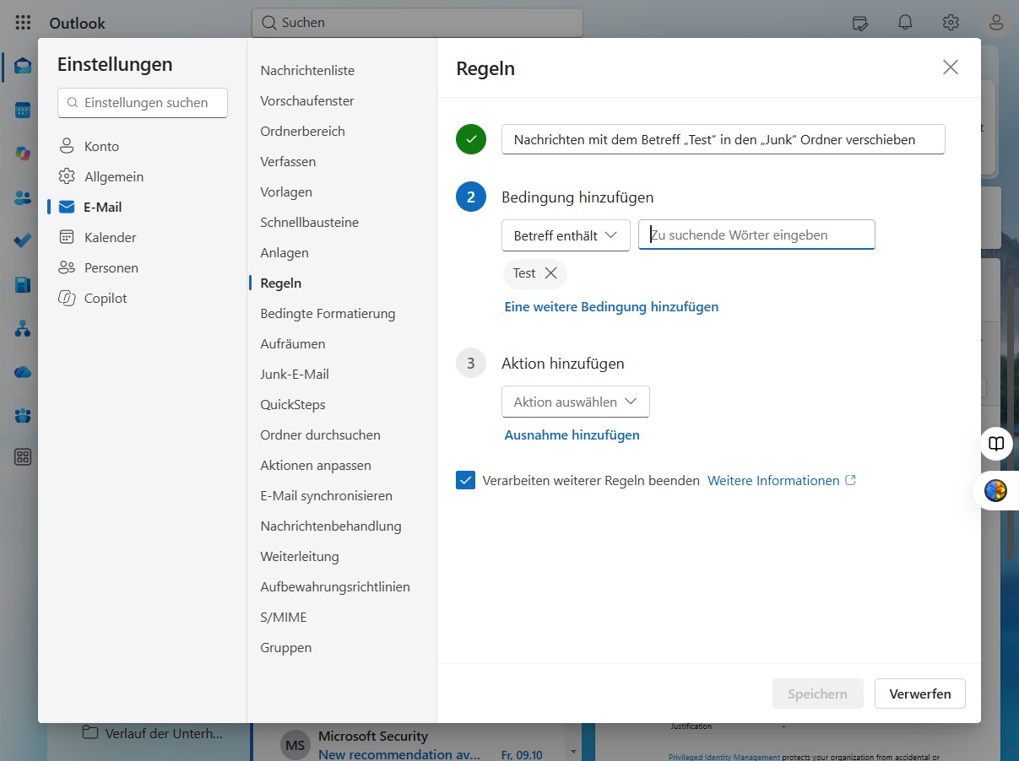This screenshot has width=1019, height=761.
Task: Open the Calendar app in the left rail
Action: (23, 110)
